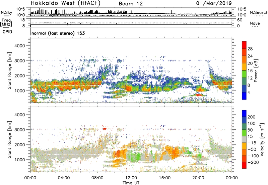Select the power colorbar '12' label

tap(250, 78)
